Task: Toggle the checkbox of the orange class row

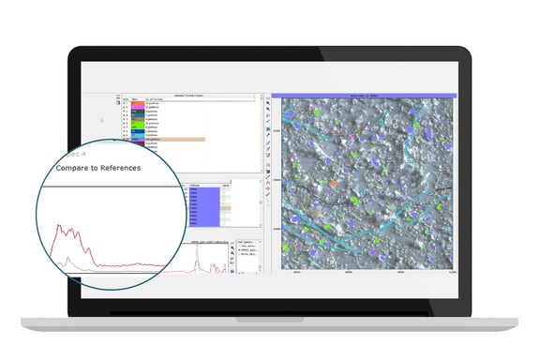Action: point(124,103)
